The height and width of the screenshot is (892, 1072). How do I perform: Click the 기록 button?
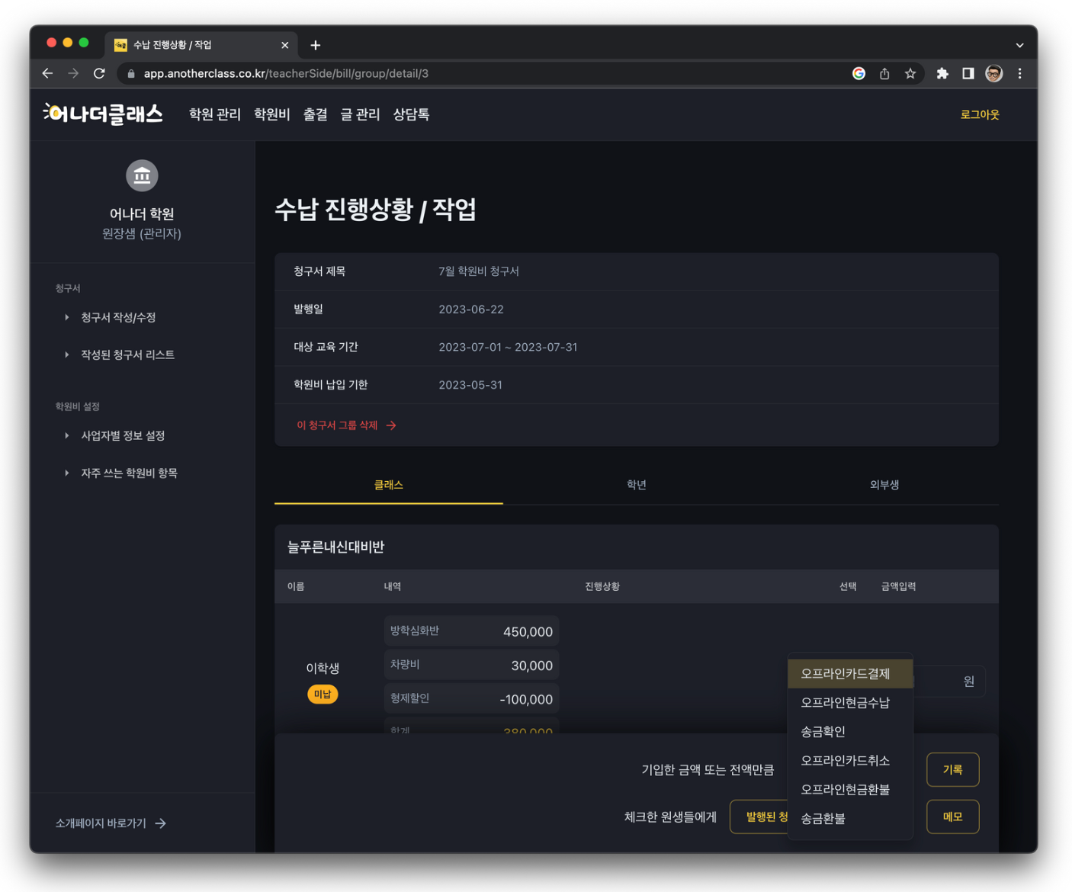[952, 770]
